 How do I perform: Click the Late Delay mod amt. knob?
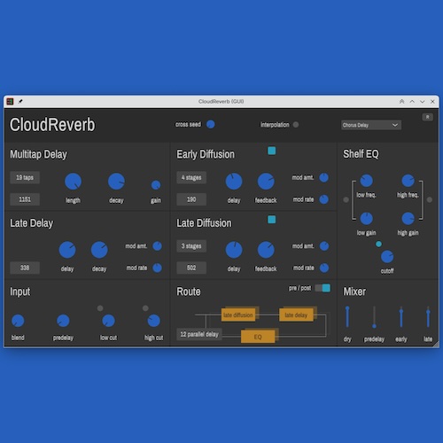(157, 246)
